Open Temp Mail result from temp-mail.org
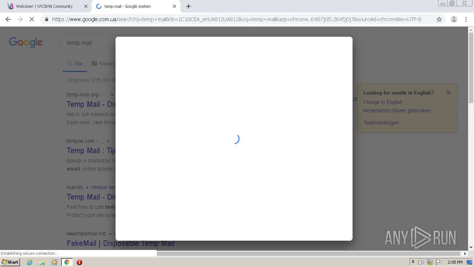The width and height of the screenshot is (474, 267). click(91, 104)
